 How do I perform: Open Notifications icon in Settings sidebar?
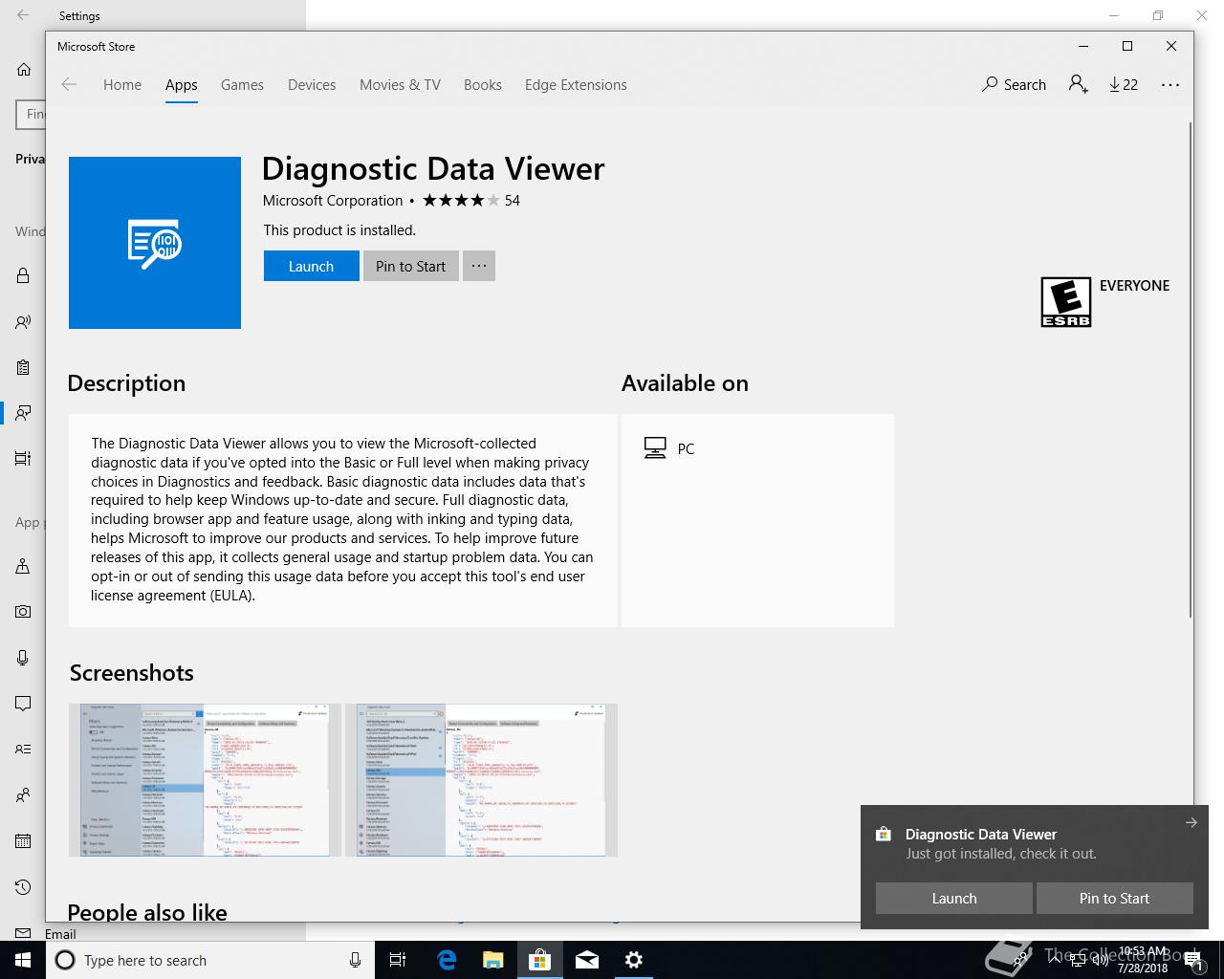pos(23,704)
